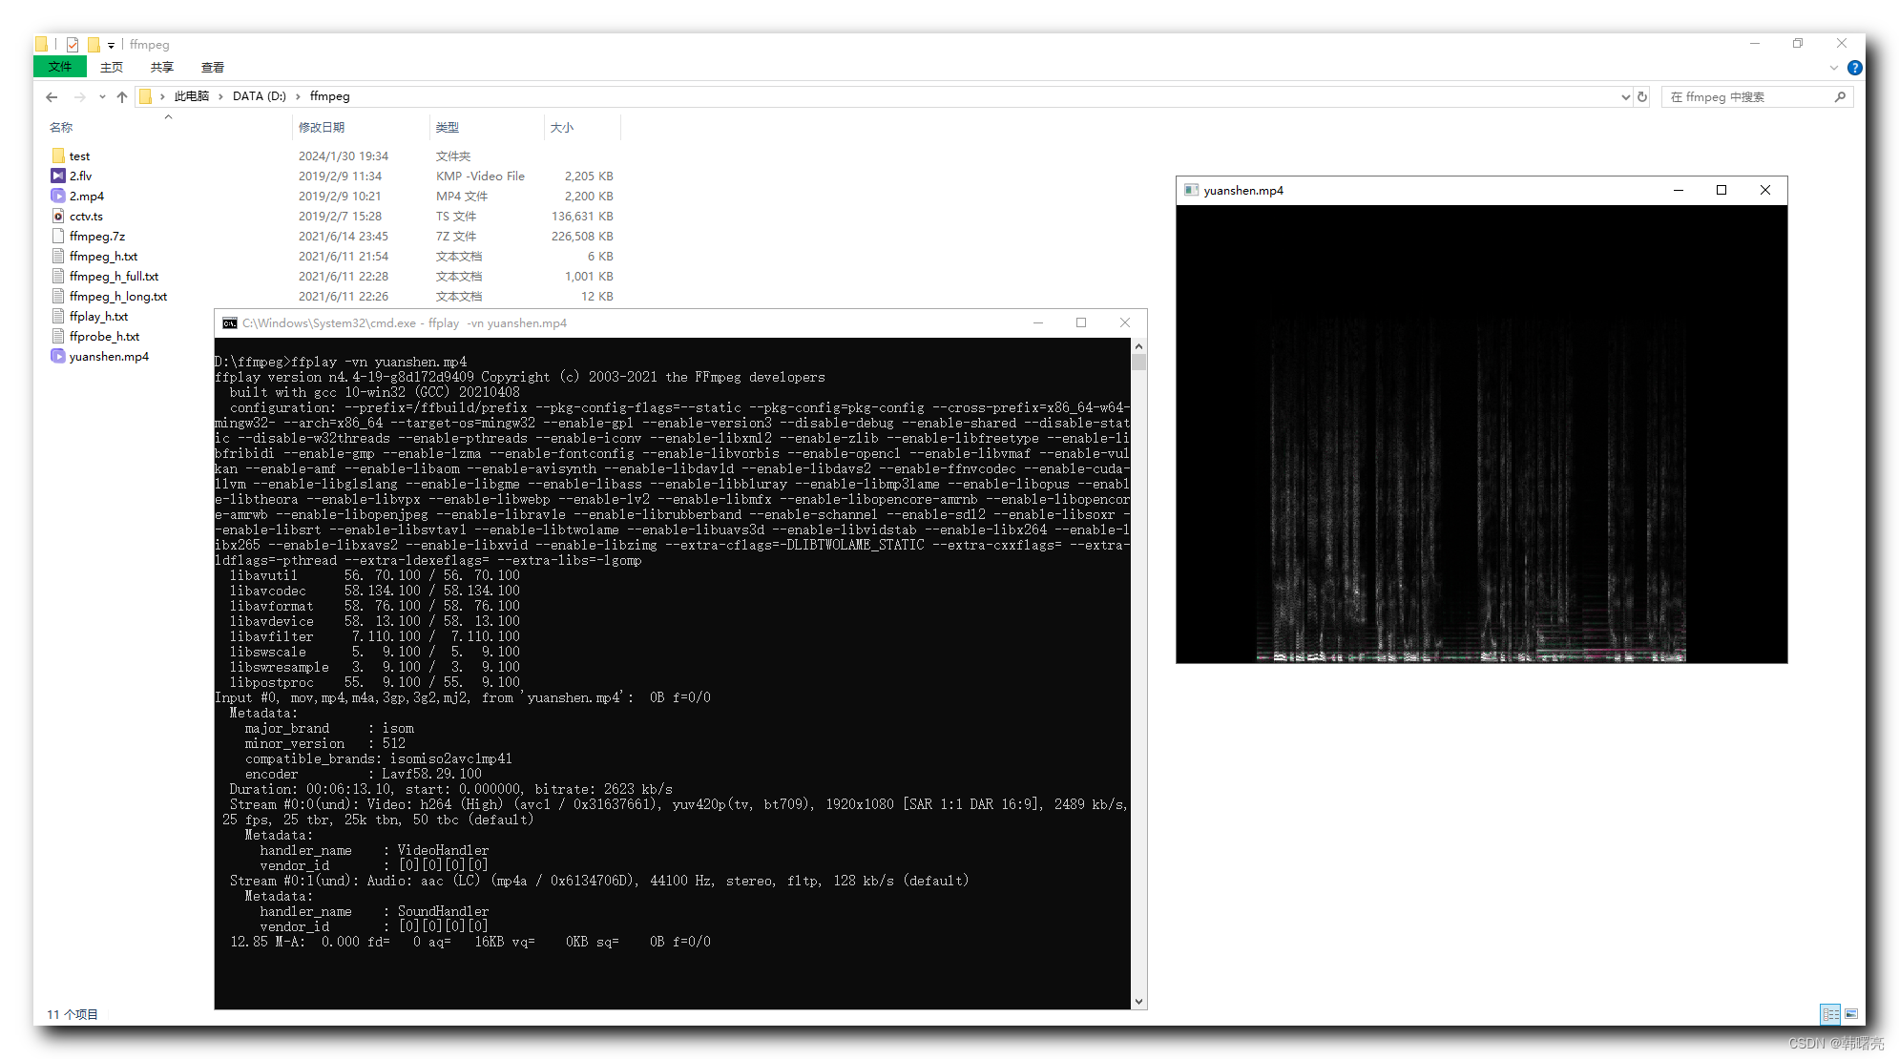This screenshot has height=1059, width=1899.
Task: Click the ffplay spectrum display area
Action: [x=1481, y=434]
